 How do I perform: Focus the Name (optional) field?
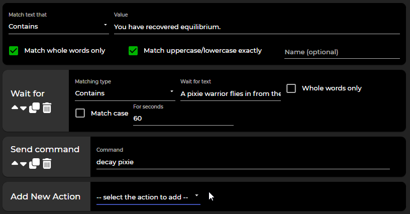[342, 52]
